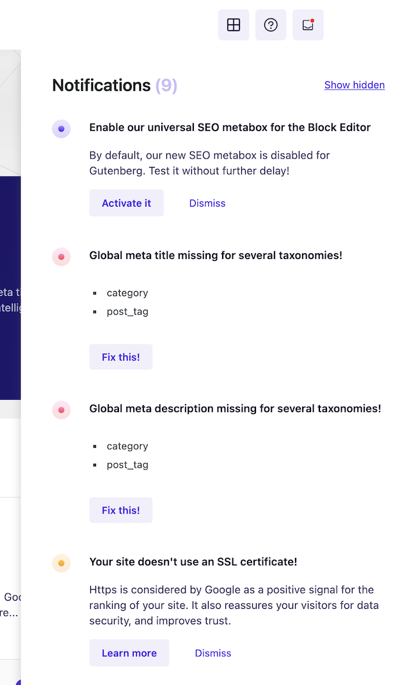The height and width of the screenshot is (685, 416).
Task: Click orange dot beside SSL certificate notice
Action: [x=61, y=563]
